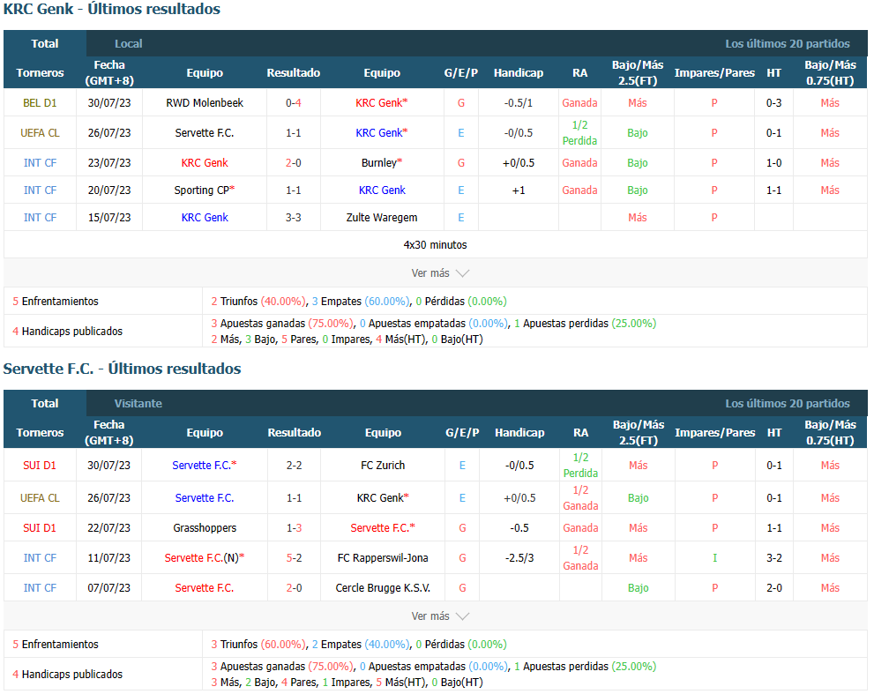This screenshot has width=874, height=694.
Task: Click the 20/07/23 date cell
Action: [109, 190]
